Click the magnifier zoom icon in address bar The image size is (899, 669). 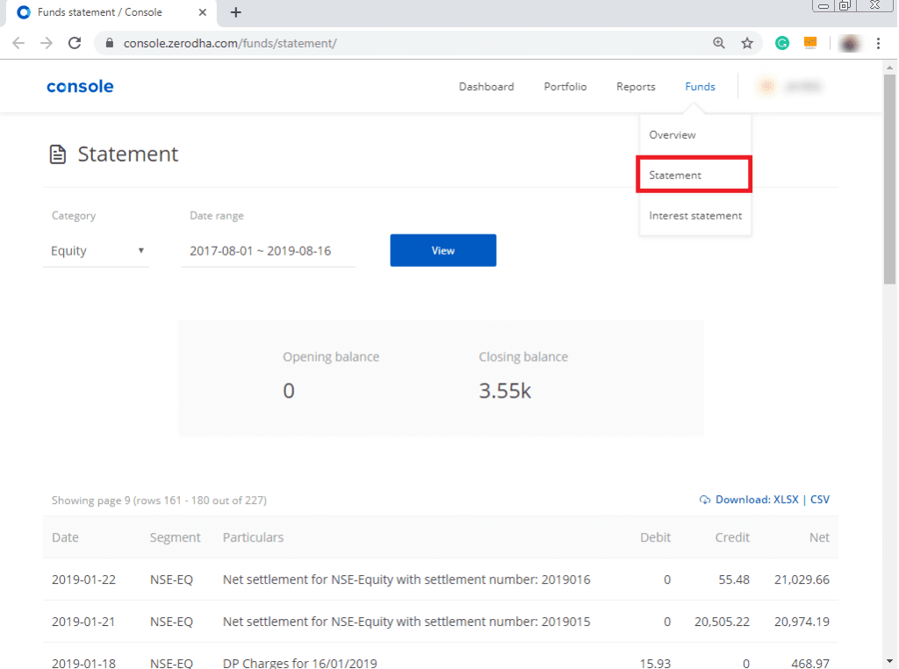[x=719, y=42]
